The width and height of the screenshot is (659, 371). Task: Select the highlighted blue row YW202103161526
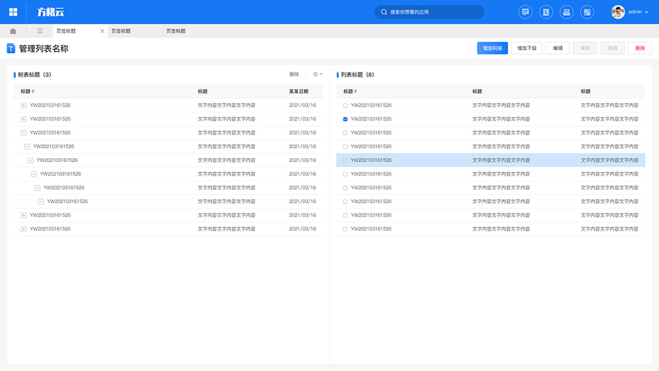pyautogui.click(x=490, y=160)
